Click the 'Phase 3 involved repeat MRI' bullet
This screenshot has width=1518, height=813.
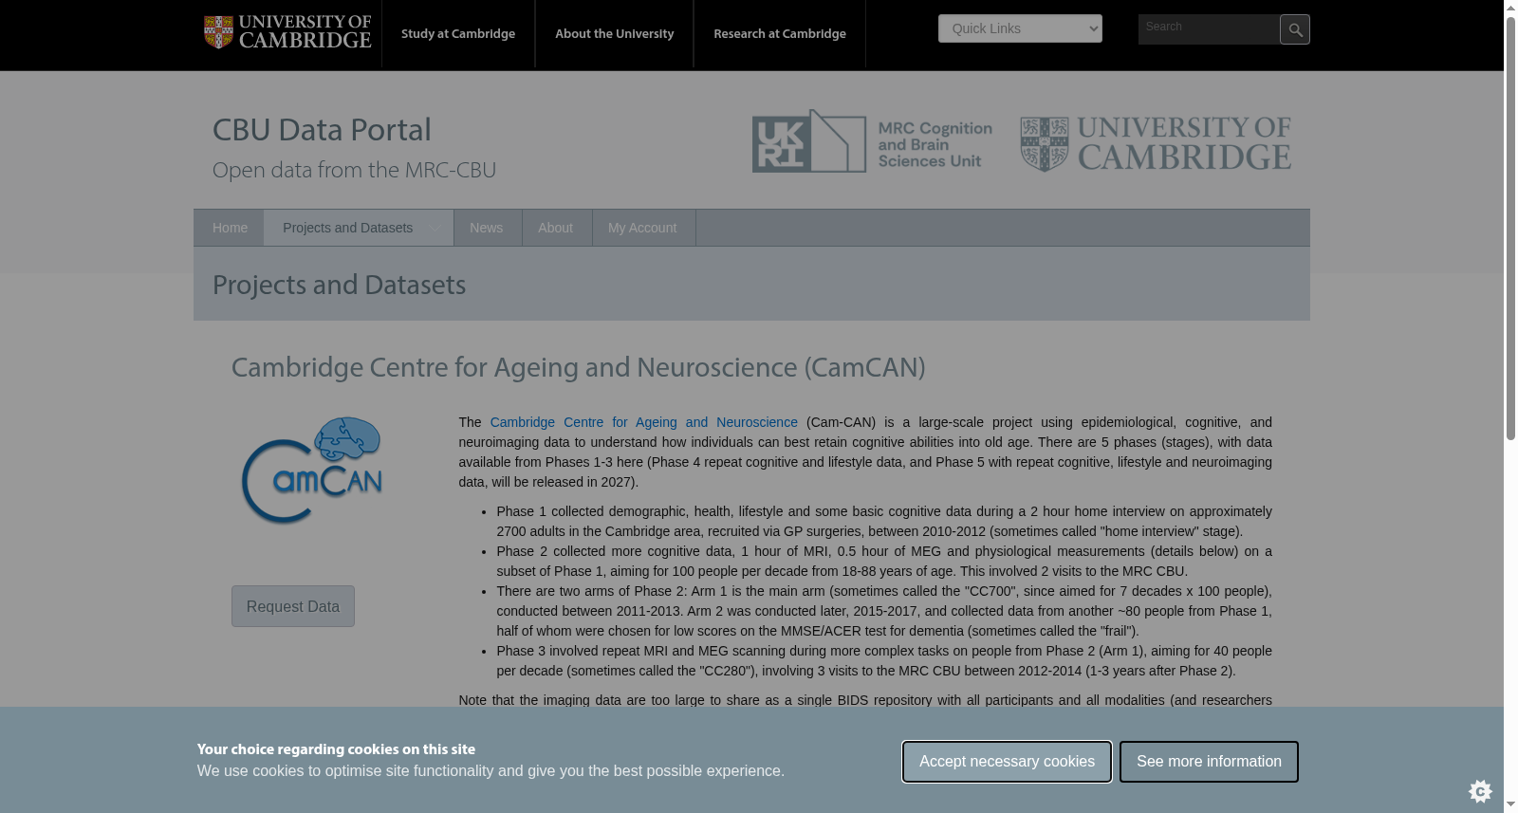[x=884, y=661]
